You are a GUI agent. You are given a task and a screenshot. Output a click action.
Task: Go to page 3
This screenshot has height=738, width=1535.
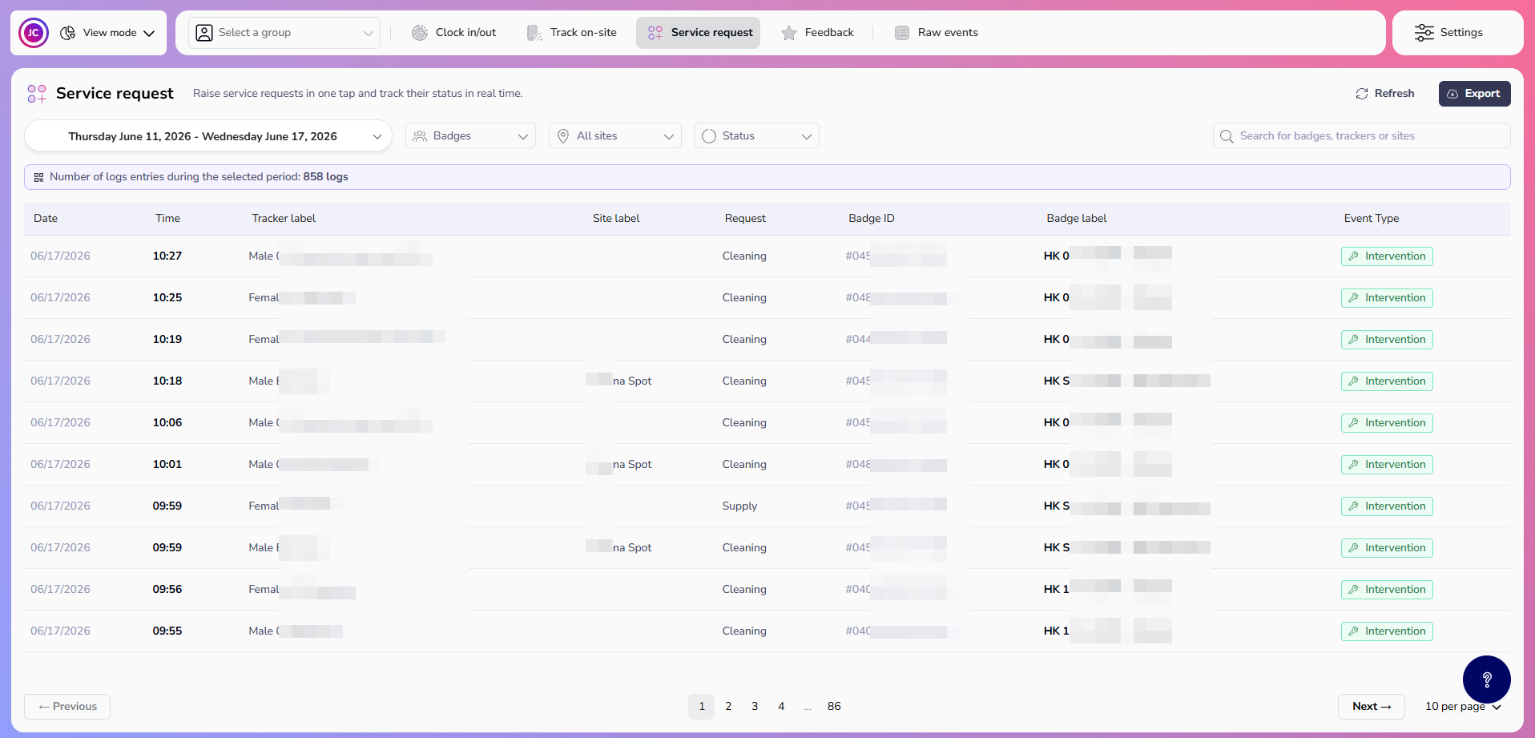click(x=755, y=707)
